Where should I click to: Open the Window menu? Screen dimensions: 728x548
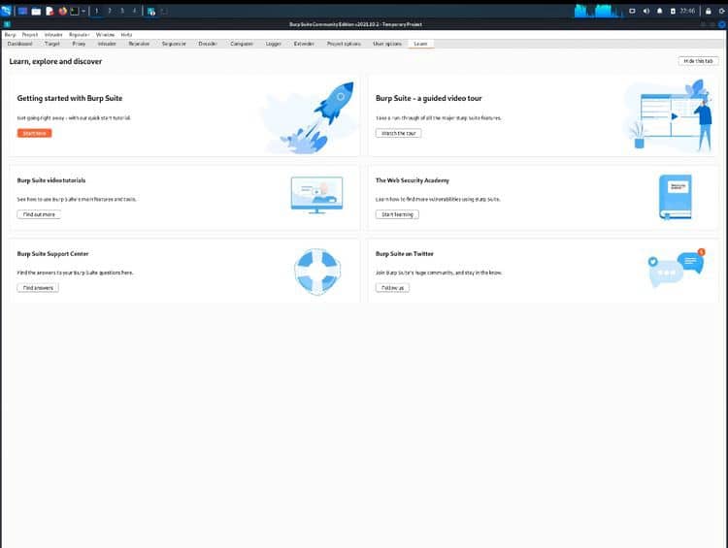[105, 35]
